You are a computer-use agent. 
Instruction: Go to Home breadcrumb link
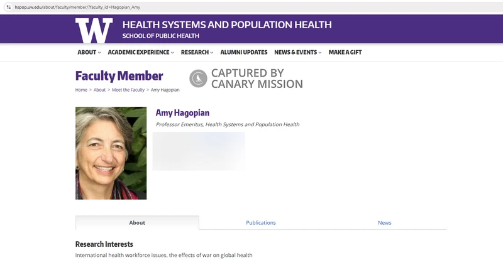[x=81, y=90]
